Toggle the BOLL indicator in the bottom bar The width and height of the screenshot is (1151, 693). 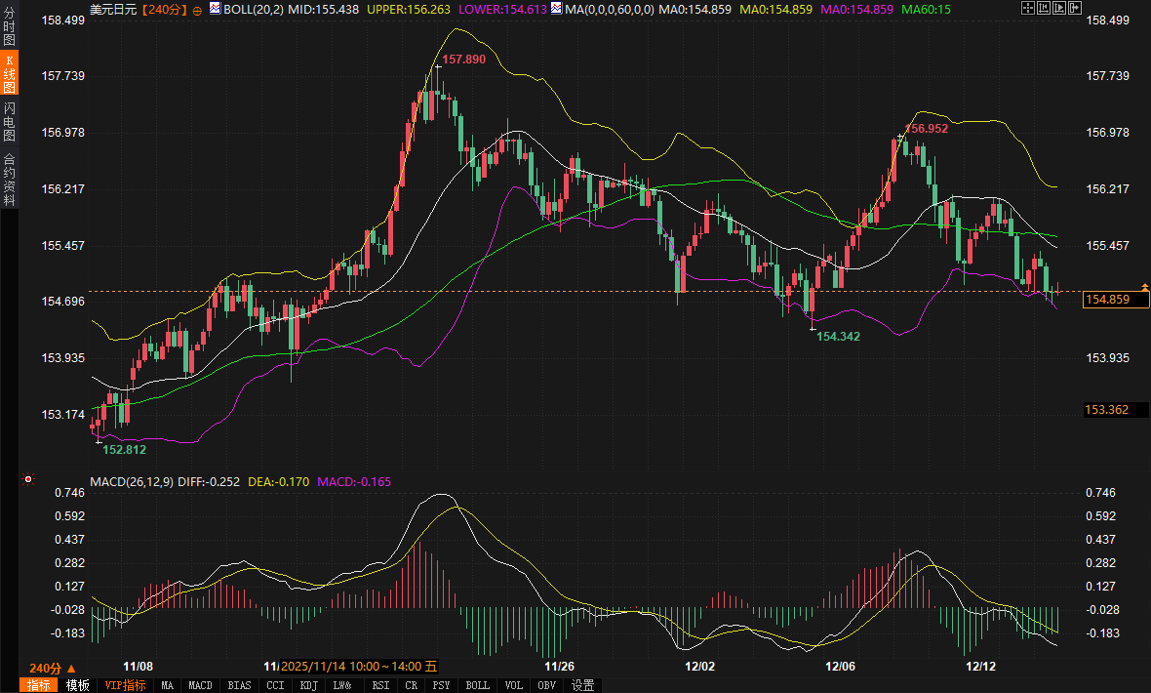pos(477,685)
